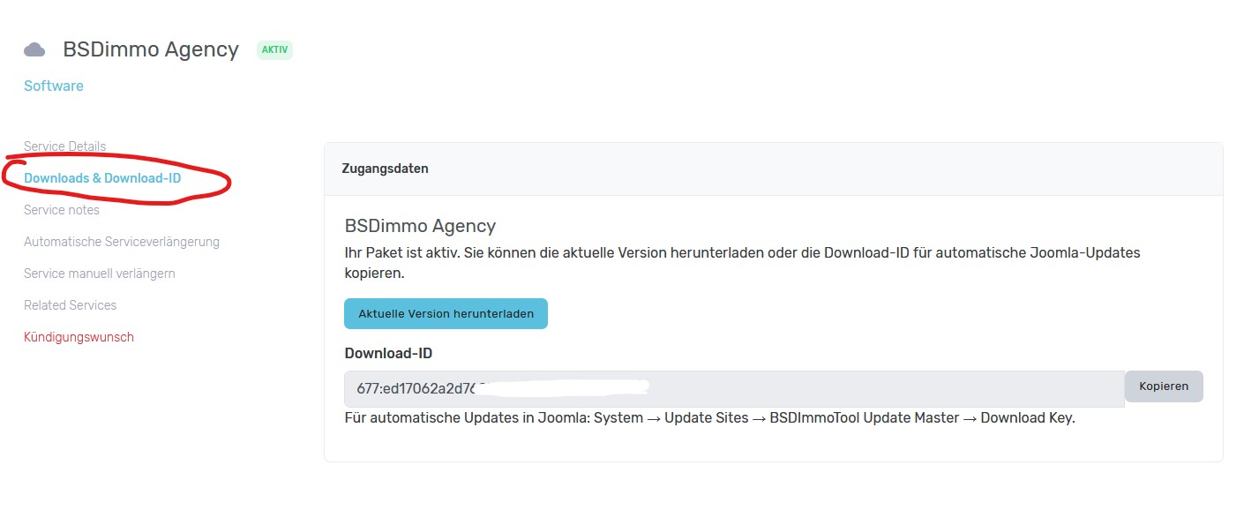The width and height of the screenshot is (1244, 510).
Task: Open Related Services in the sidebar
Action: click(x=71, y=305)
